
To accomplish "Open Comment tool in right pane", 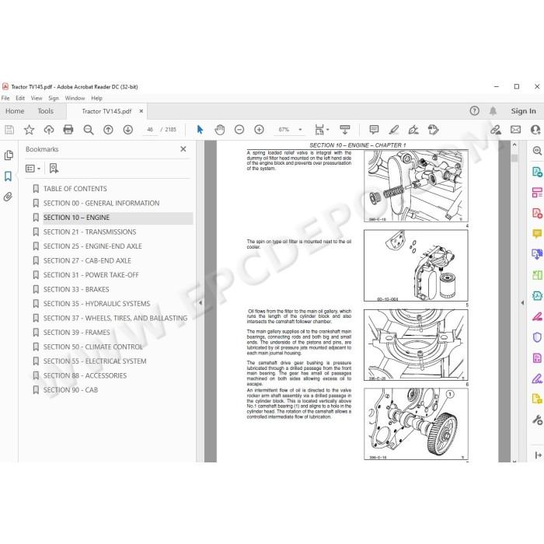I will click(537, 233).
